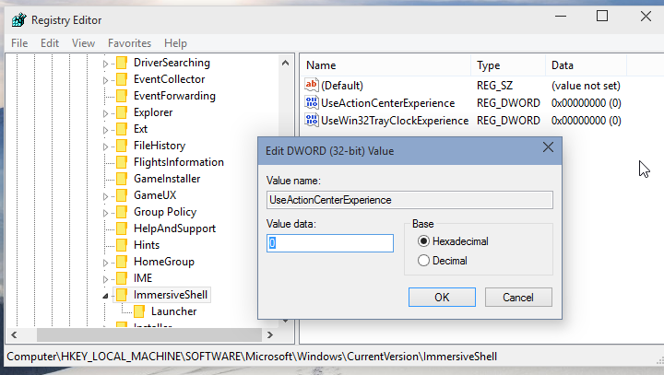
Task: Click the DriverSearching folder icon
Action: tap(122, 63)
